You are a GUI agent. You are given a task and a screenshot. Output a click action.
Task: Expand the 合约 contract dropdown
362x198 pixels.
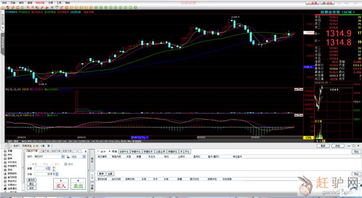click(63, 156)
